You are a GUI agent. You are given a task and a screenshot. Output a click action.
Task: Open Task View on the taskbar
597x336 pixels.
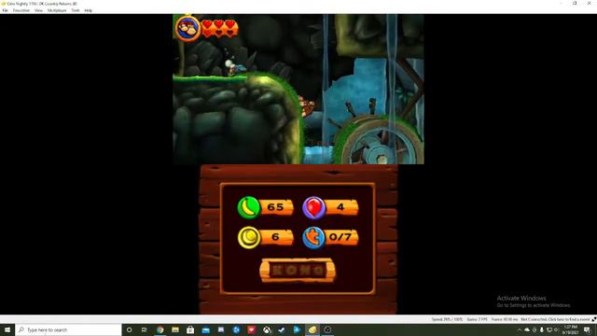click(x=145, y=329)
